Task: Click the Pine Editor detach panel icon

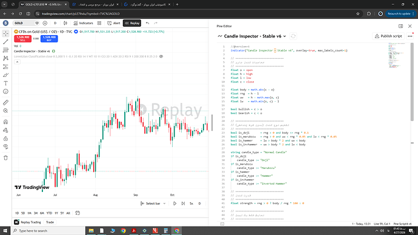Action: tap(400, 26)
